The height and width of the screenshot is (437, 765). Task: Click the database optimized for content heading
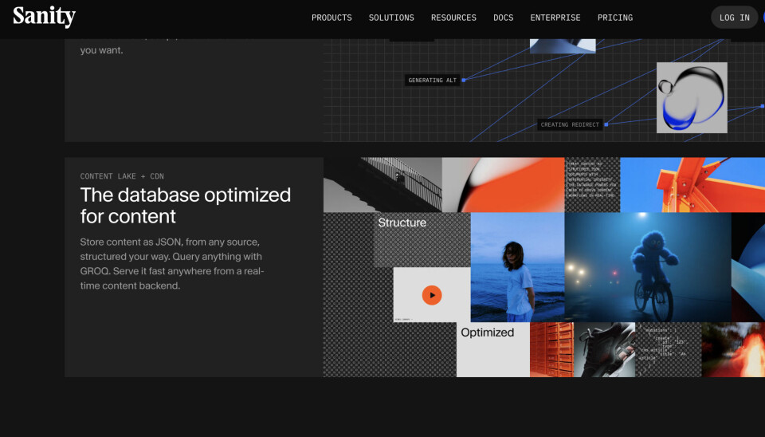[x=186, y=206]
